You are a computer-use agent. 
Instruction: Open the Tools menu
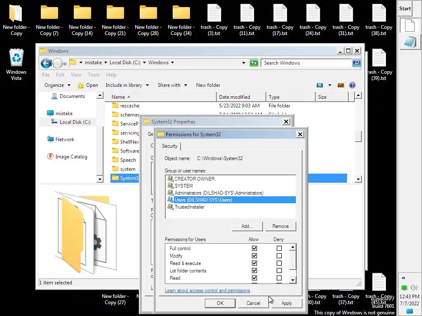[94, 75]
